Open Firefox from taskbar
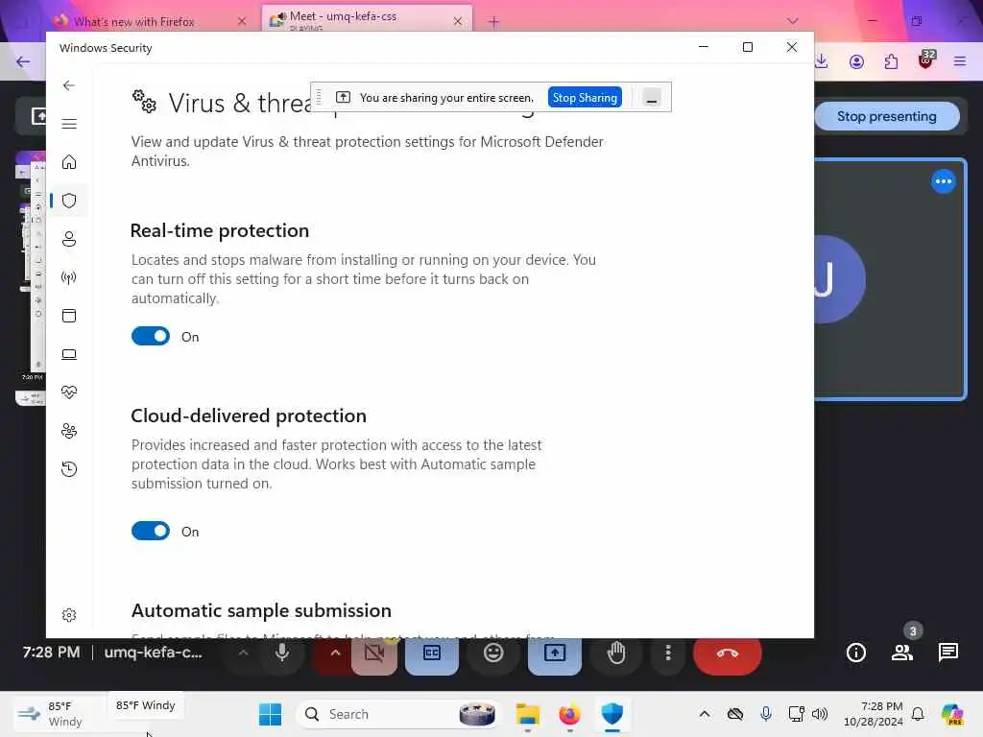Image resolution: width=983 pixels, height=737 pixels. tap(570, 714)
